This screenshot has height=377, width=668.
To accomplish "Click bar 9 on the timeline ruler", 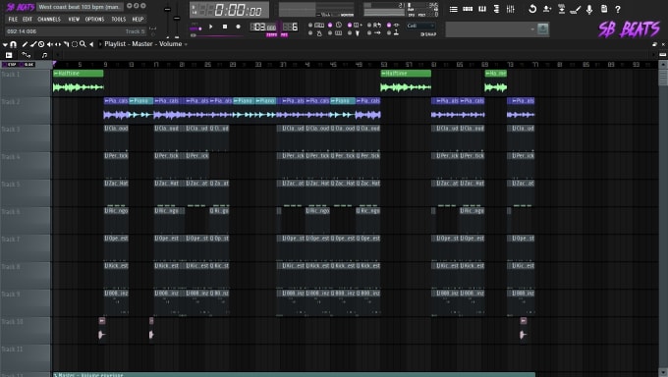I will click(x=105, y=65).
